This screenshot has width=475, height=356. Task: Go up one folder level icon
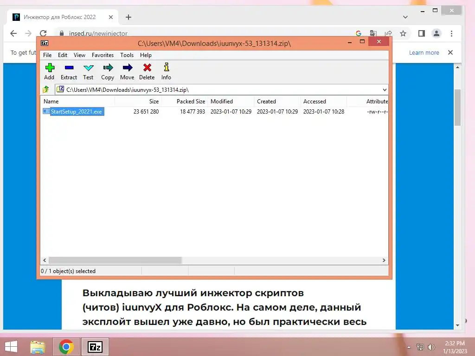click(x=46, y=89)
